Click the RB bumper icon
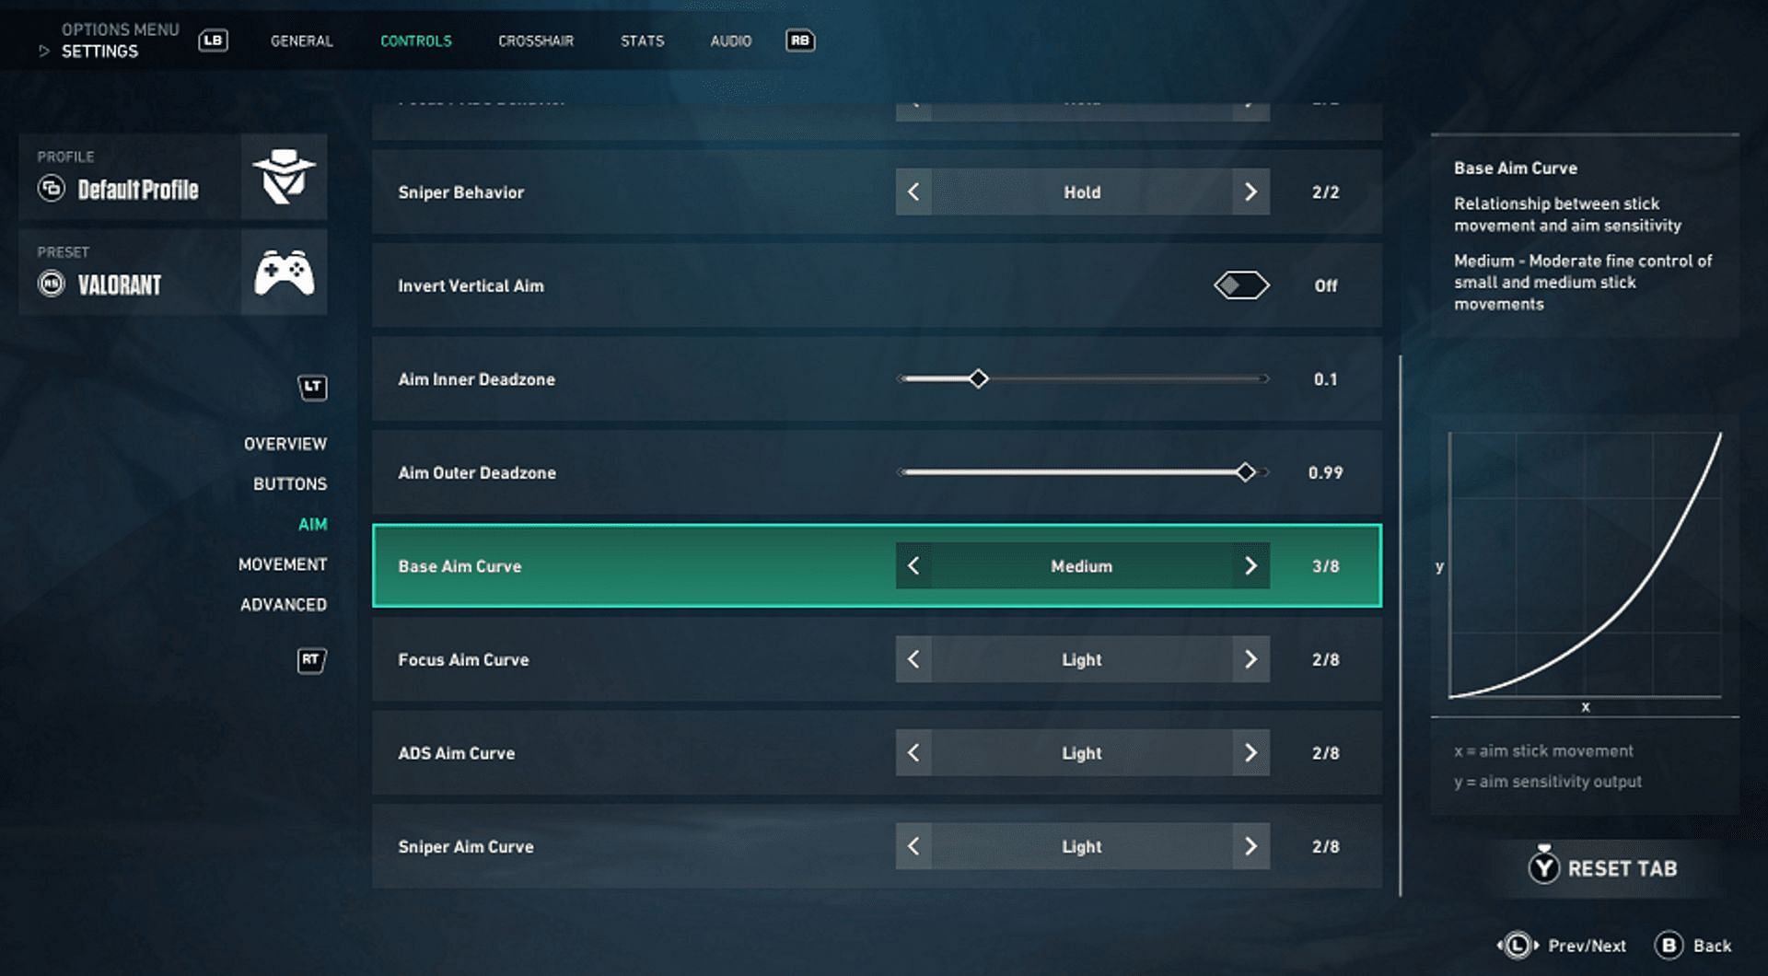The image size is (1768, 976). click(799, 41)
